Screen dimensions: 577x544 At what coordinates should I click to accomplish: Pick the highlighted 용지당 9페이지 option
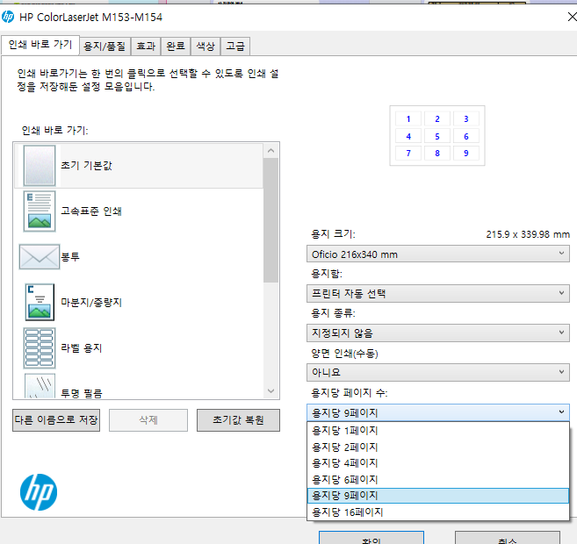(x=438, y=496)
